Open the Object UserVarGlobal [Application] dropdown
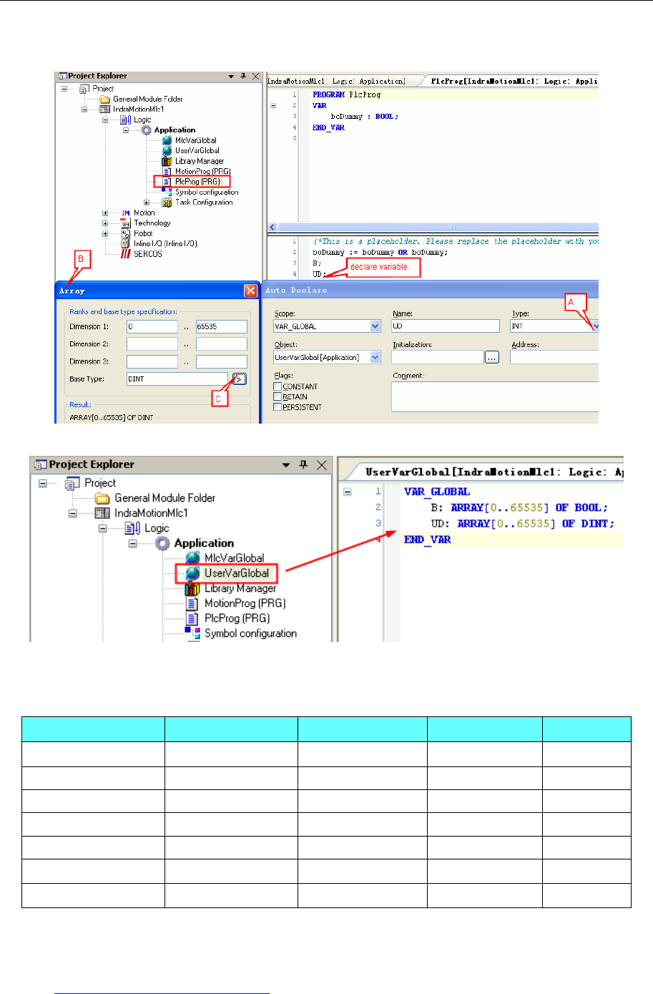The image size is (653, 994). (x=375, y=357)
